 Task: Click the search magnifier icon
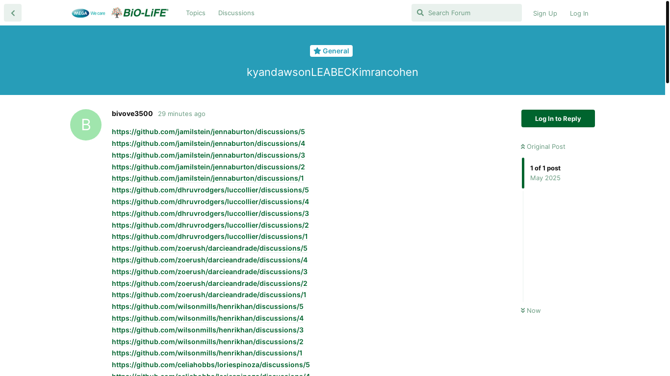(x=420, y=13)
